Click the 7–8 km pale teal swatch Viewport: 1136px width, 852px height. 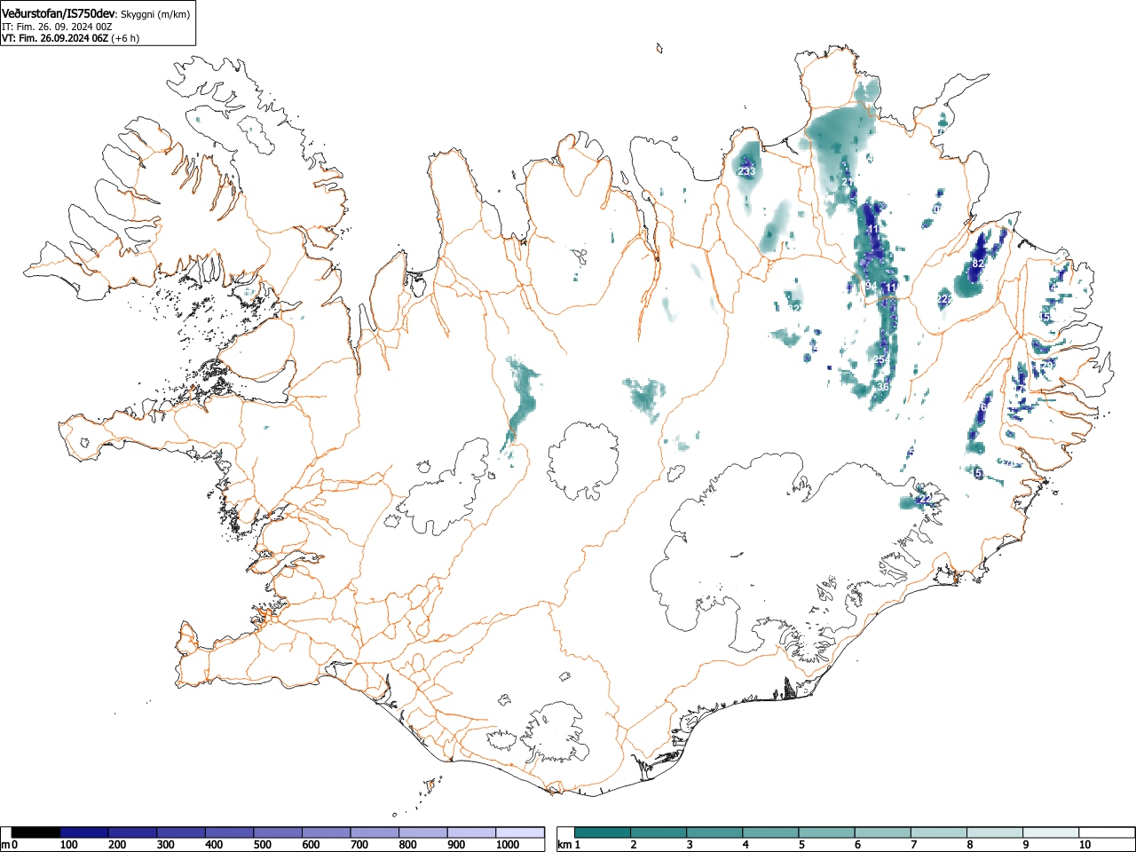tap(939, 832)
